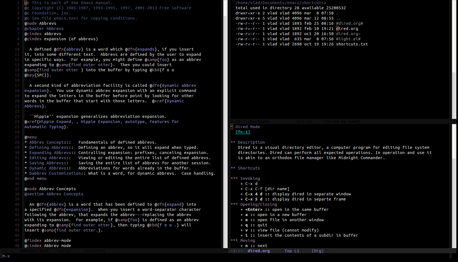Click the '@section Abbrev Concepts' line
Image resolution: width=458 pixels, height=262 pixels.
pyautogui.click(x=54, y=194)
